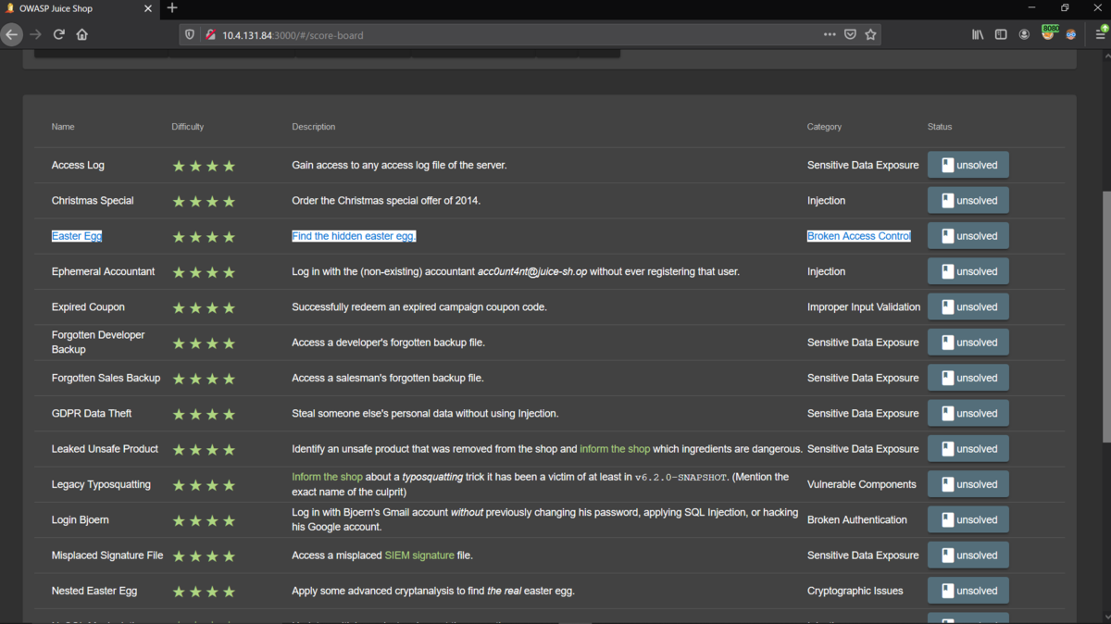Click the unsolved button for Easter Egg
Viewport: 1111px width, 624px height.
[967, 236]
